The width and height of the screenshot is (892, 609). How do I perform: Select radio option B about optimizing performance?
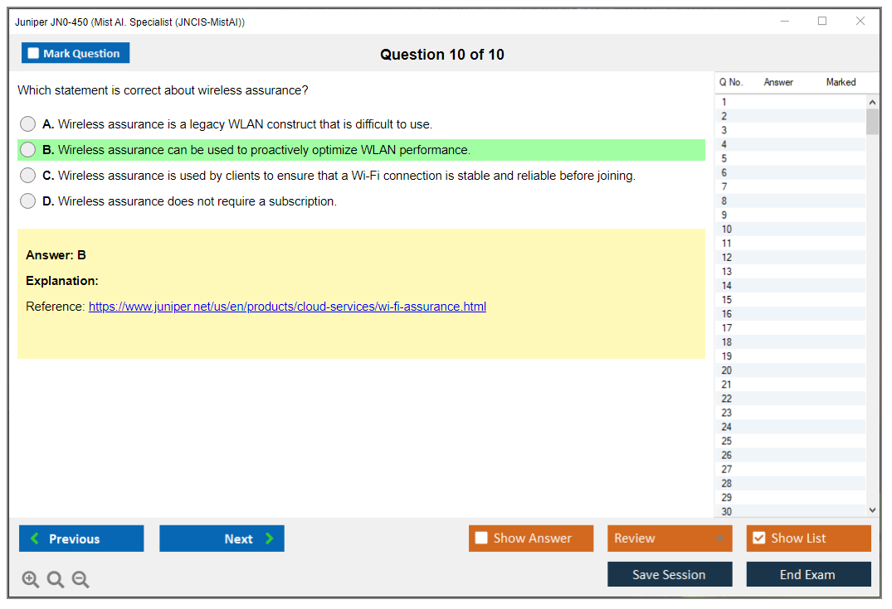28,150
